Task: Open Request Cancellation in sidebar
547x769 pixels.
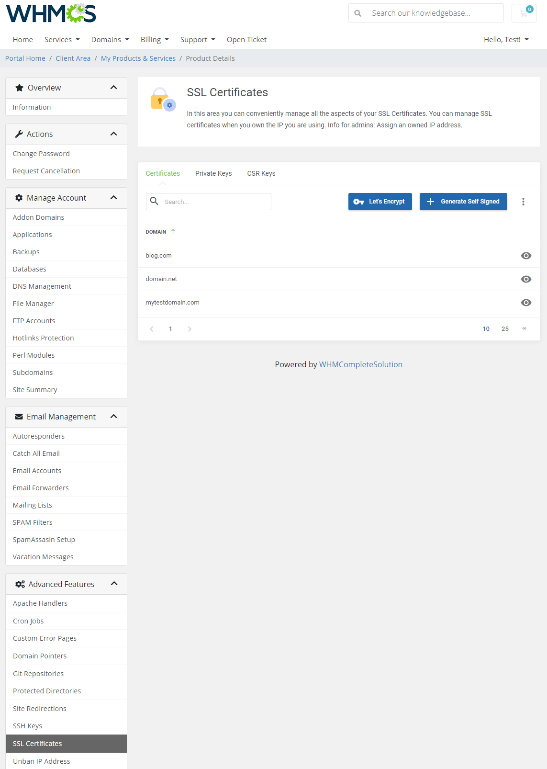Action: (66, 171)
